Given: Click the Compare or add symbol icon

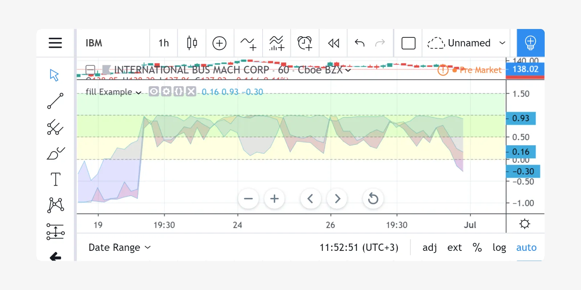Looking at the screenshot, I should [219, 43].
